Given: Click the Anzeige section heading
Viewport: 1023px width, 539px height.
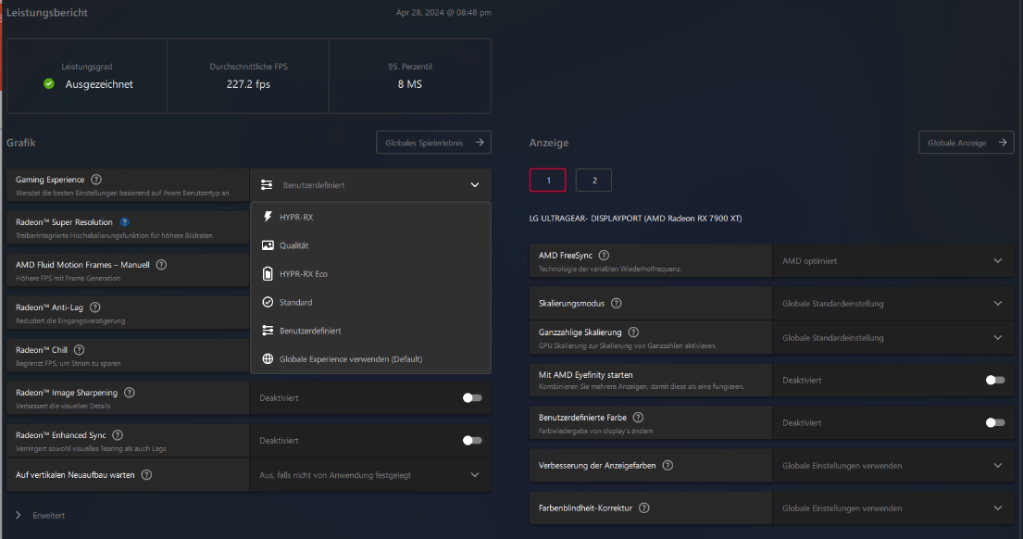Looking at the screenshot, I should 549,143.
